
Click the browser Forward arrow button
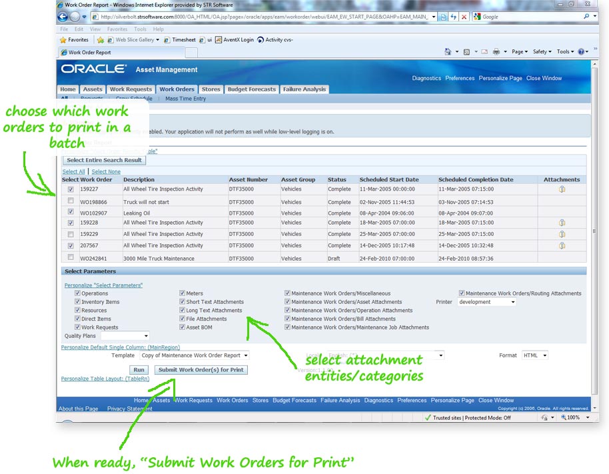pos(75,17)
